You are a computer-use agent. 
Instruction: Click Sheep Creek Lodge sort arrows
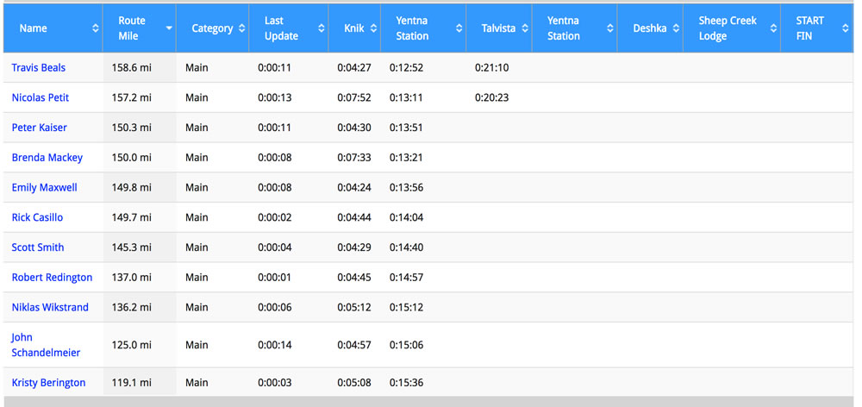click(x=773, y=28)
